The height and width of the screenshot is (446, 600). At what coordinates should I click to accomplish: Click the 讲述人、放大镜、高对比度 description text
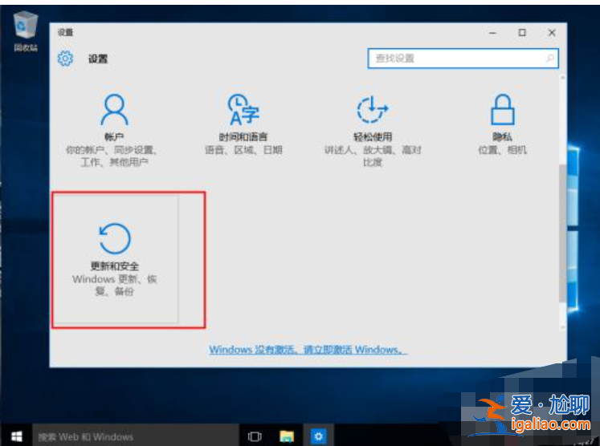(373, 156)
